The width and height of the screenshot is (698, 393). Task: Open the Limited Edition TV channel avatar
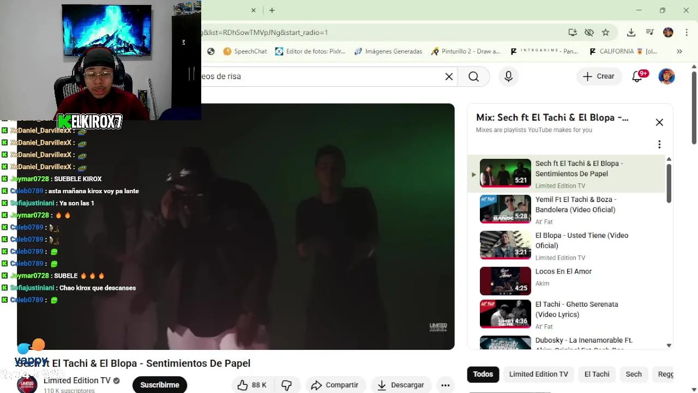27,384
